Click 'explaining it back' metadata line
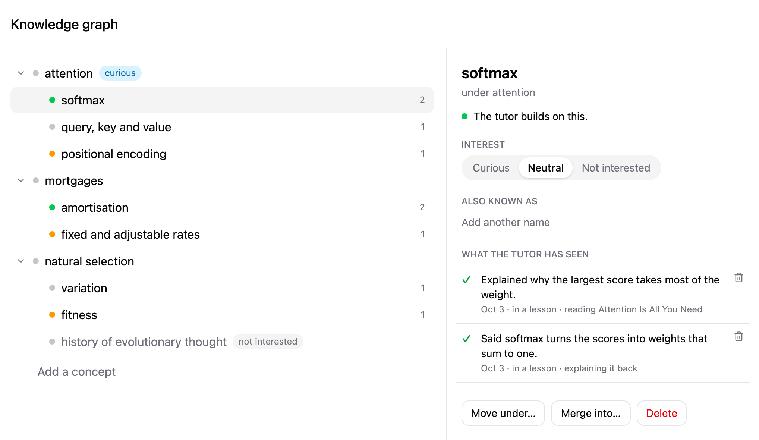The image size is (759, 440). point(601,368)
